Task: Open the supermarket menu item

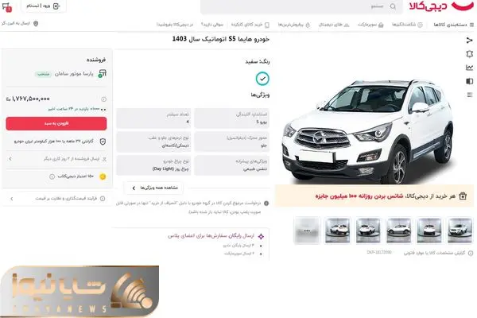Action: [x=370, y=25]
